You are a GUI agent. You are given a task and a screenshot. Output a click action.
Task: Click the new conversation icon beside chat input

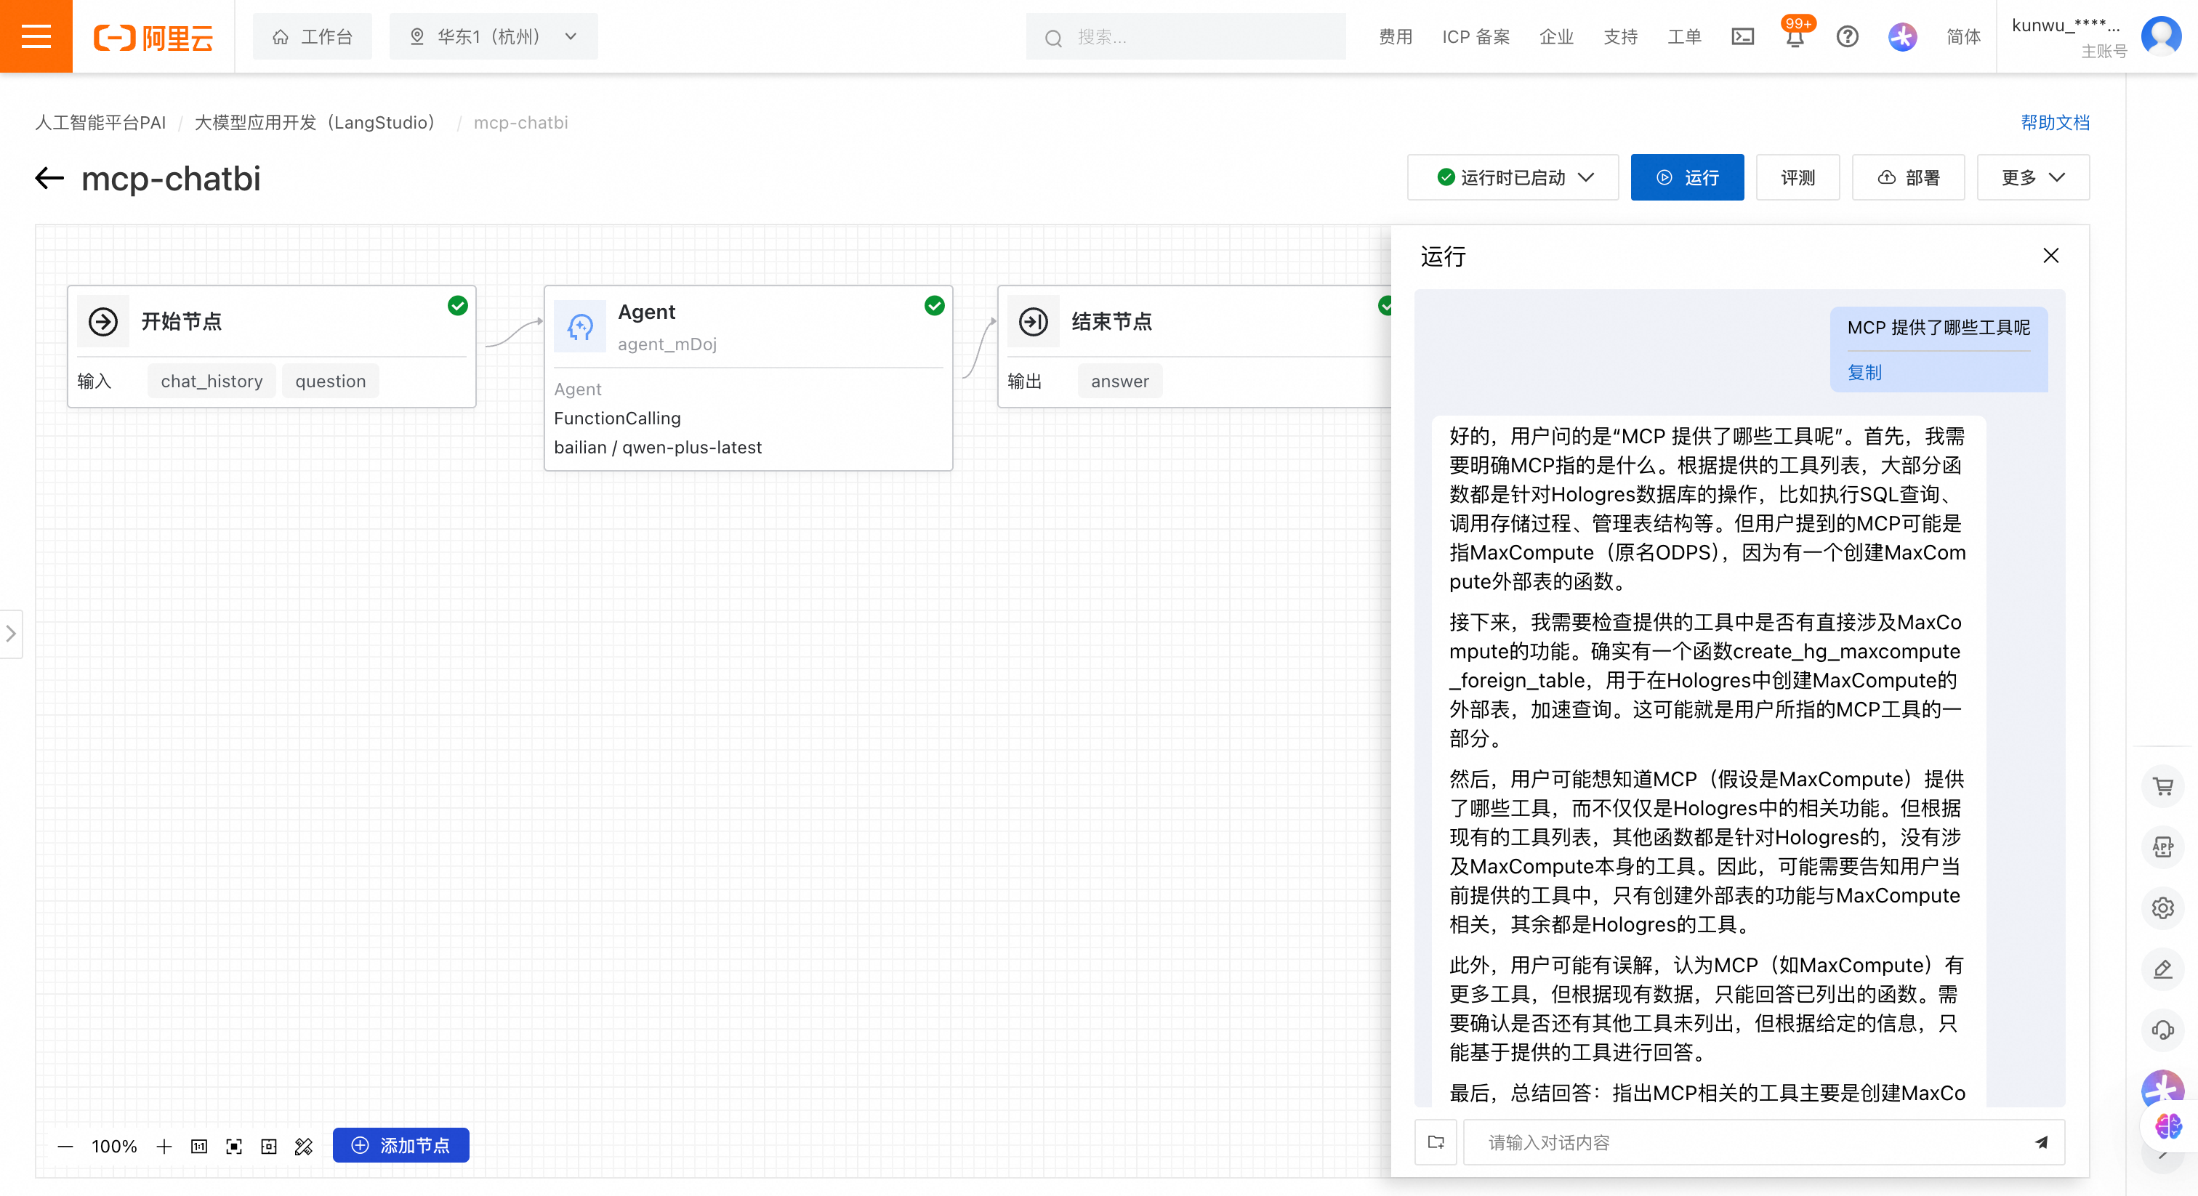(1436, 1142)
